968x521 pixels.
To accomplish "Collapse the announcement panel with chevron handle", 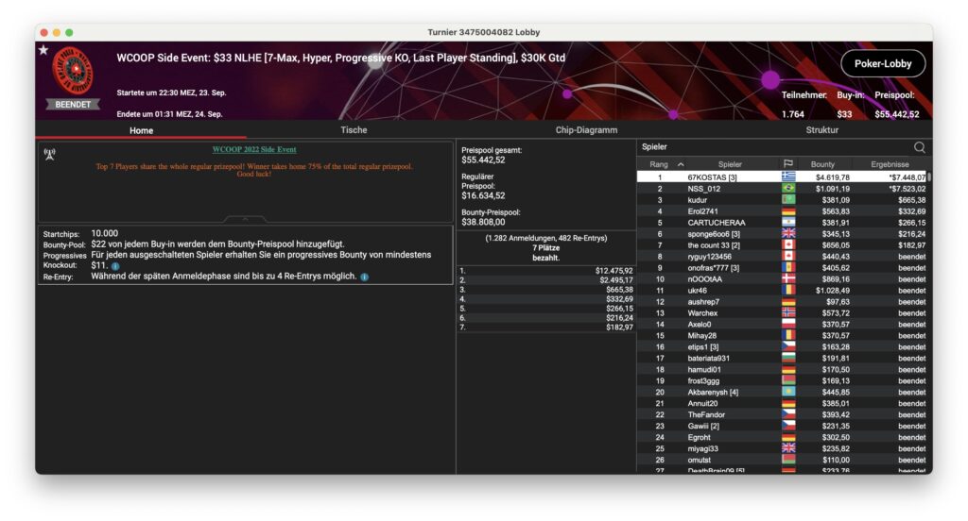I will pyautogui.click(x=246, y=218).
